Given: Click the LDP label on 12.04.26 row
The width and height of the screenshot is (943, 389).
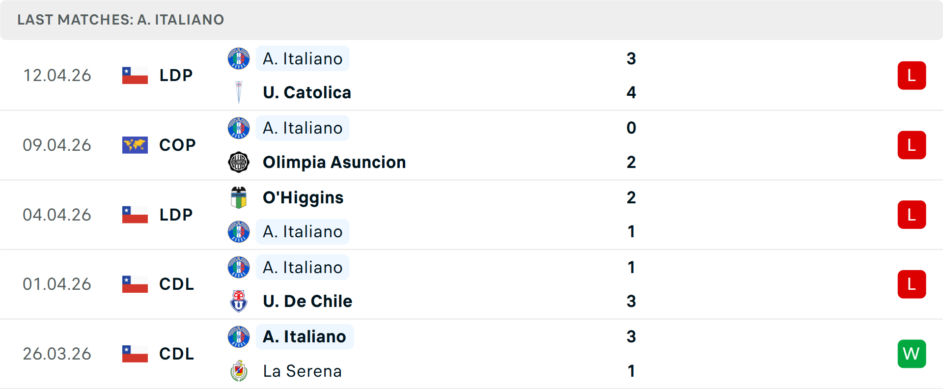Looking at the screenshot, I should tap(176, 75).
